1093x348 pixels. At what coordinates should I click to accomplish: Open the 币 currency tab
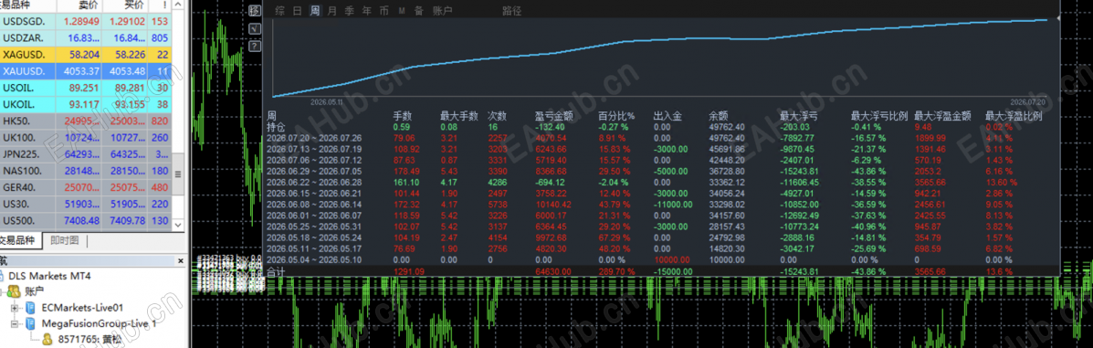click(384, 10)
